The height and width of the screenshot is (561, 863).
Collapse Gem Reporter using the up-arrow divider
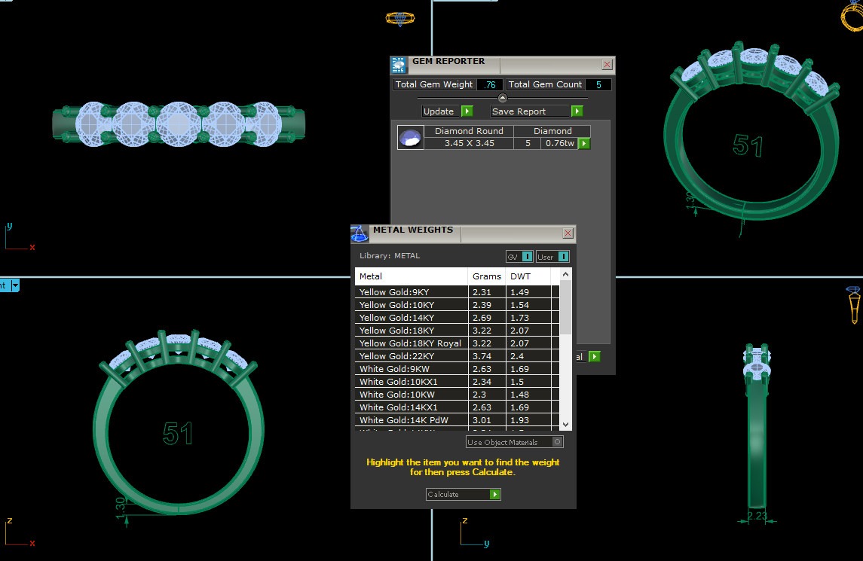point(503,98)
